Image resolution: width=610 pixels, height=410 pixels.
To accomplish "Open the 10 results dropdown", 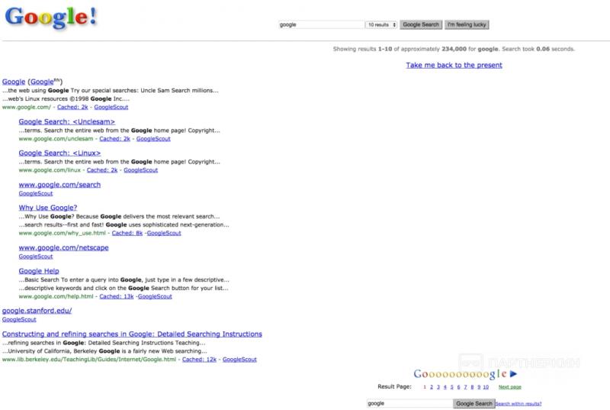I will click(380, 24).
